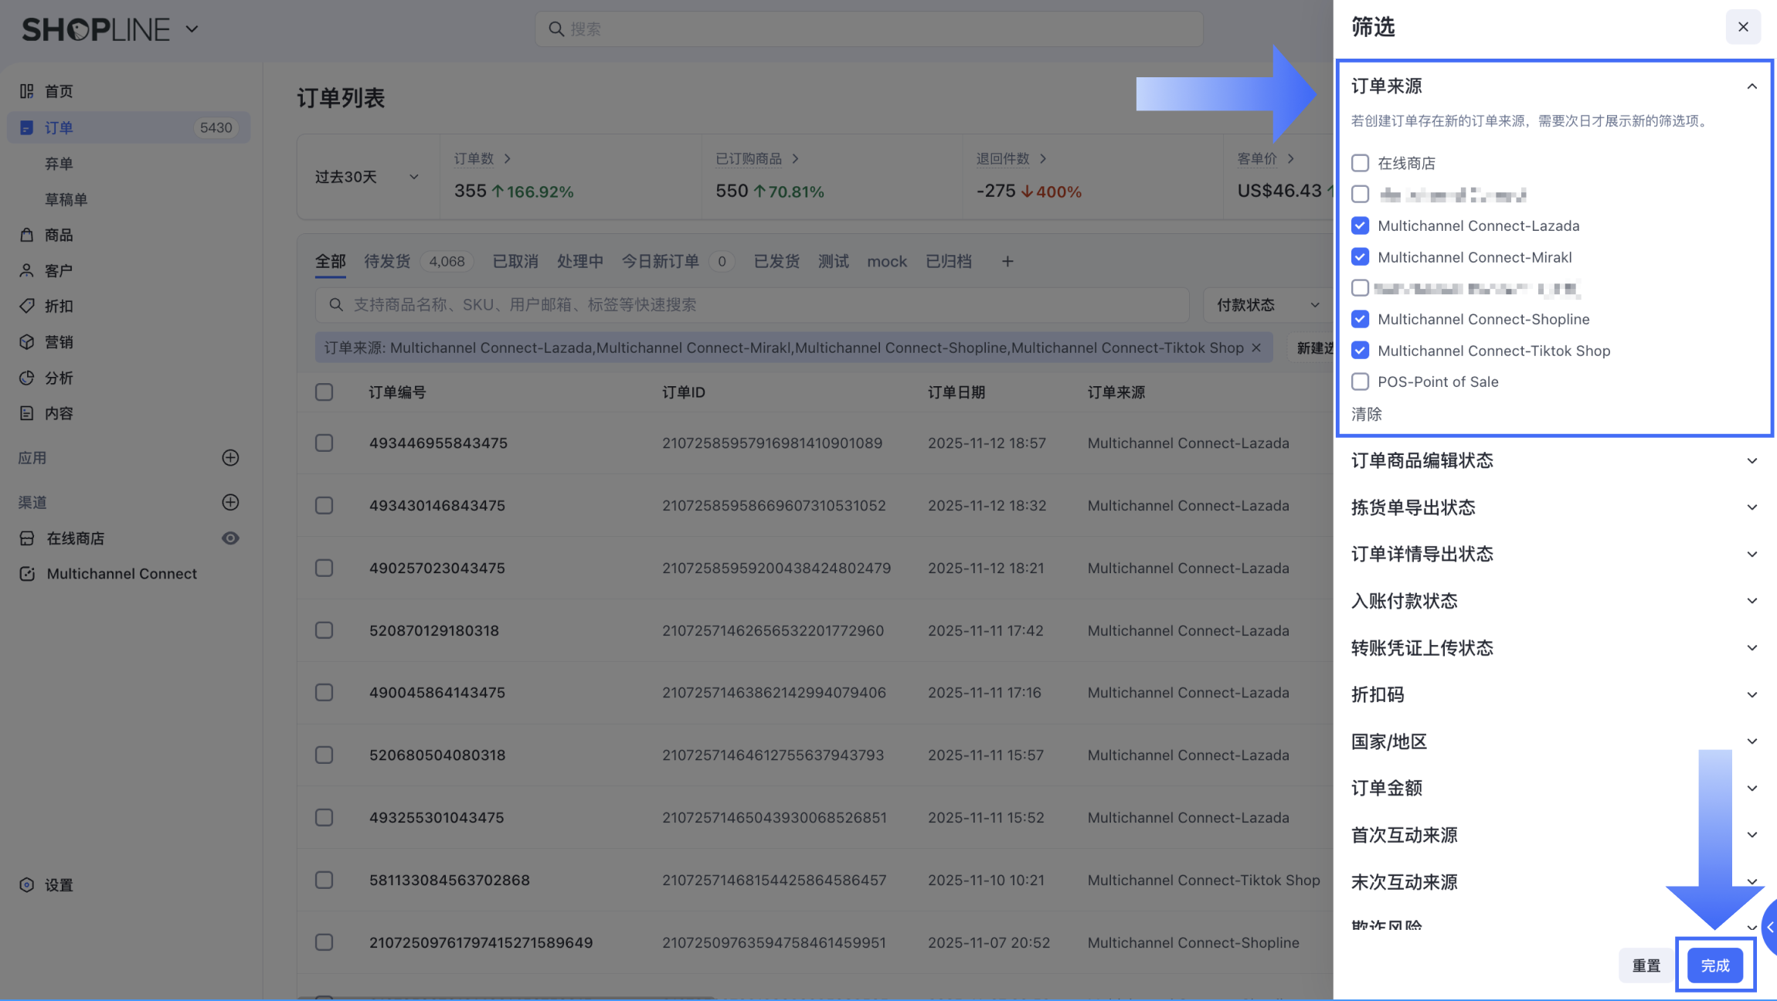The width and height of the screenshot is (1777, 1001).
Task: Click the top global search field
Action: coord(869,29)
